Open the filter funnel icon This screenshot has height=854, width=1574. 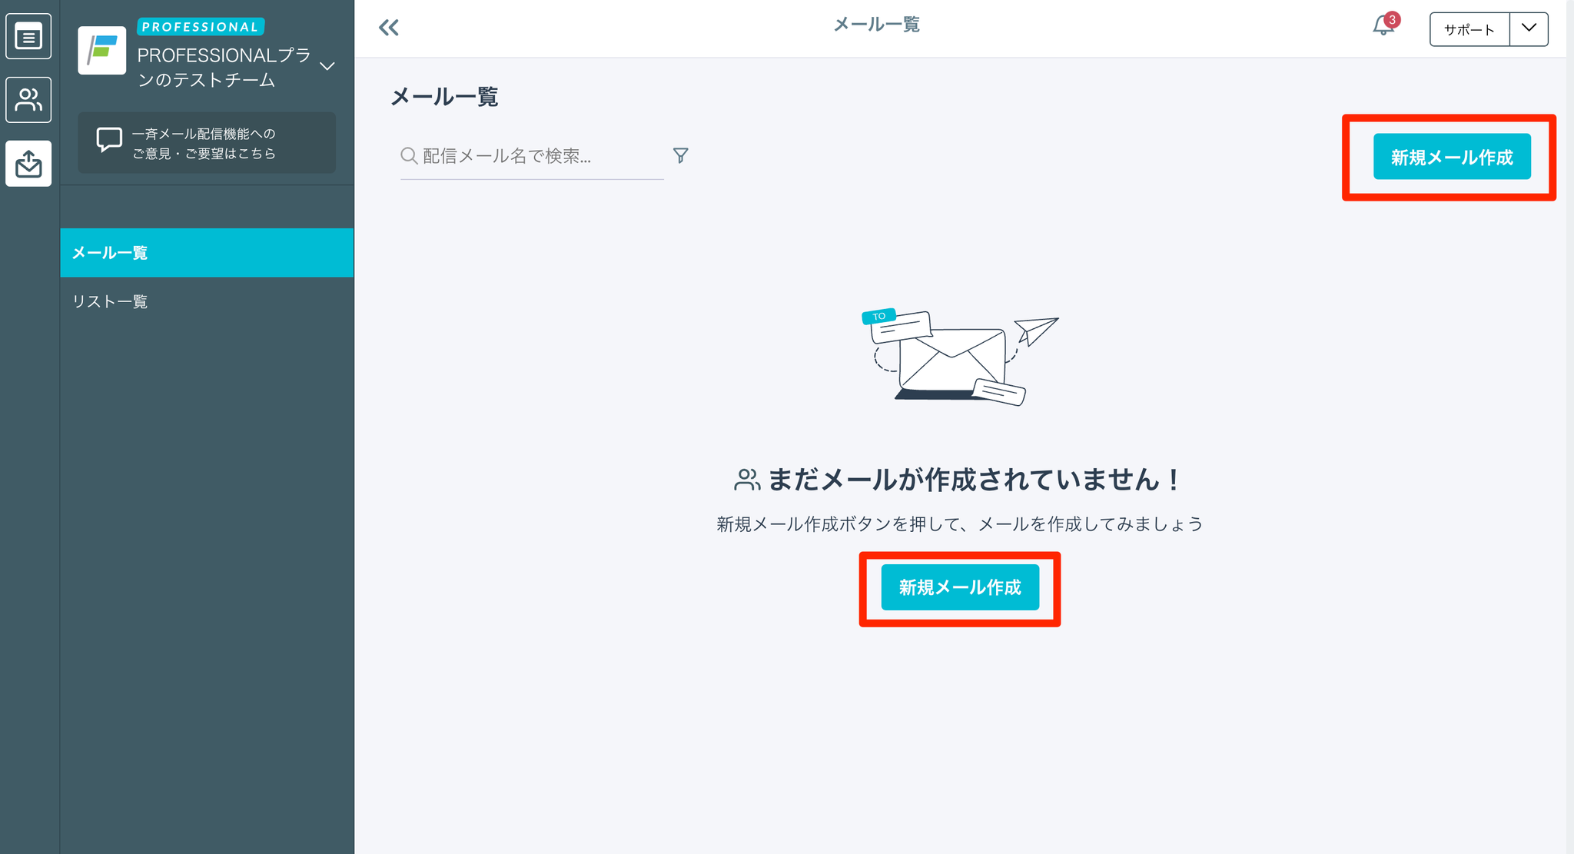pos(680,156)
